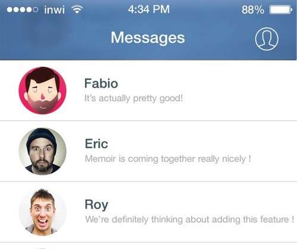Tap the Wi-Fi status icon

pyautogui.click(x=77, y=9)
